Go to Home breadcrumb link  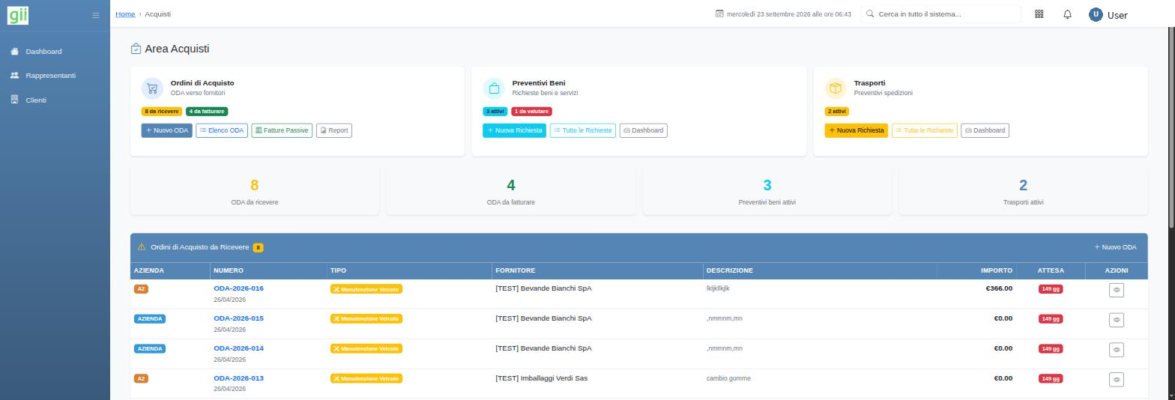click(125, 14)
